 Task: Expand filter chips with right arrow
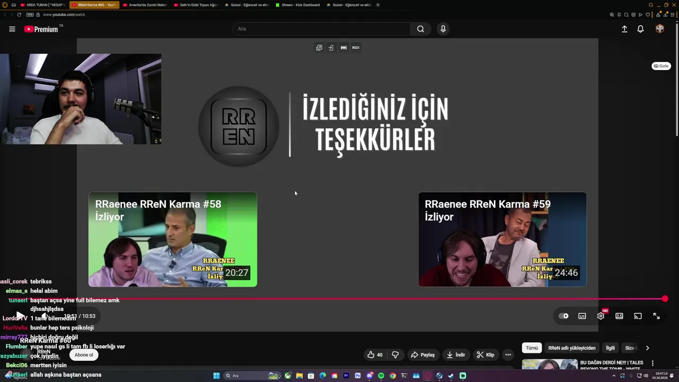(x=647, y=348)
